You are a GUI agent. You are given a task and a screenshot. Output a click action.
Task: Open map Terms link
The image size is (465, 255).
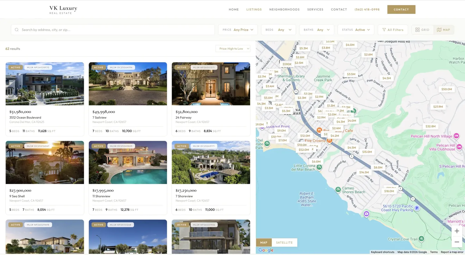click(434, 252)
